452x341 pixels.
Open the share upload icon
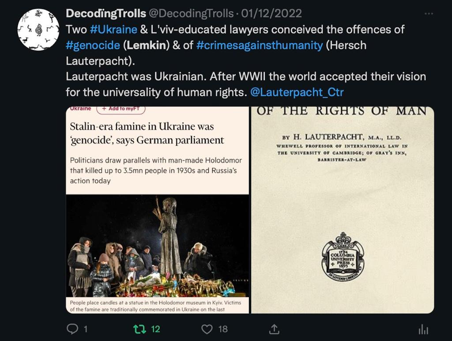click(274, 329)
